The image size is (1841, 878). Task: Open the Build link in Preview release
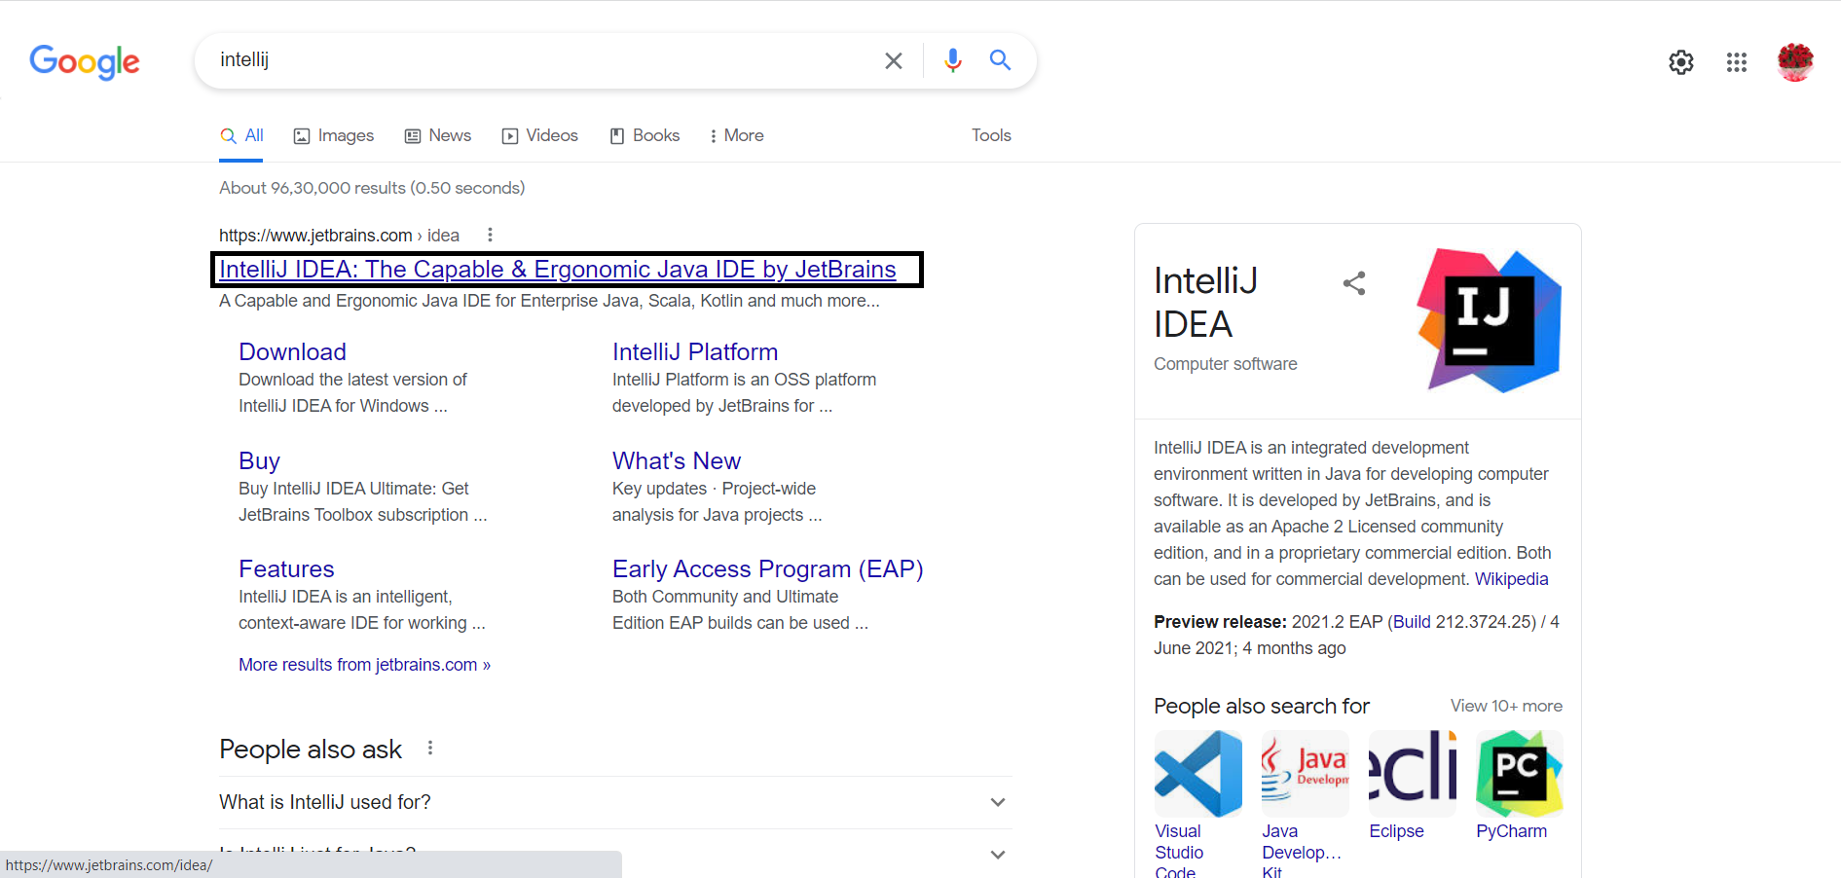(x=1412, y=622)
